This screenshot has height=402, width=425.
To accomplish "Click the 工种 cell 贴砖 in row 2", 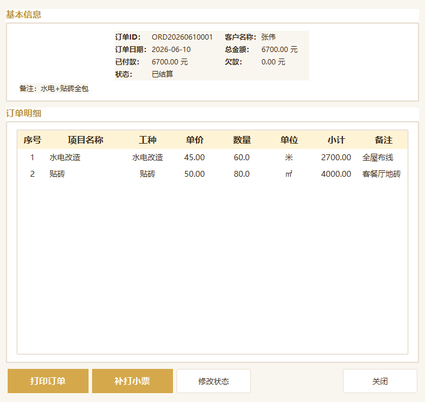I will [x=148, y=174].
